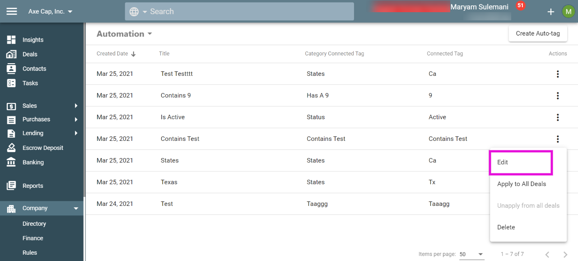Click into the global Search field
Viewport: 578px width, 261px height.
pyautogui.click(x=239, y=11)
